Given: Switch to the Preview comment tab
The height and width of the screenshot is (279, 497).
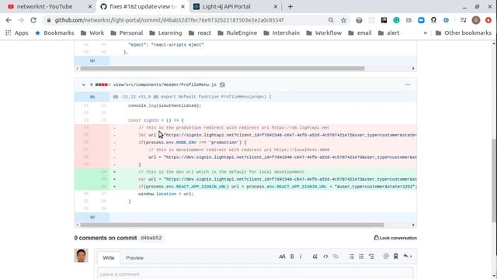Looking at the screenshot, I should (134, 258).
